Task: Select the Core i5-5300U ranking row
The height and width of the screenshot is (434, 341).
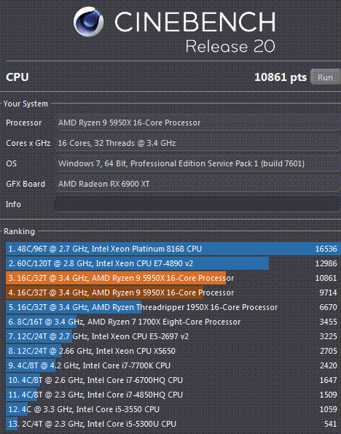Action: click(173, 424)
